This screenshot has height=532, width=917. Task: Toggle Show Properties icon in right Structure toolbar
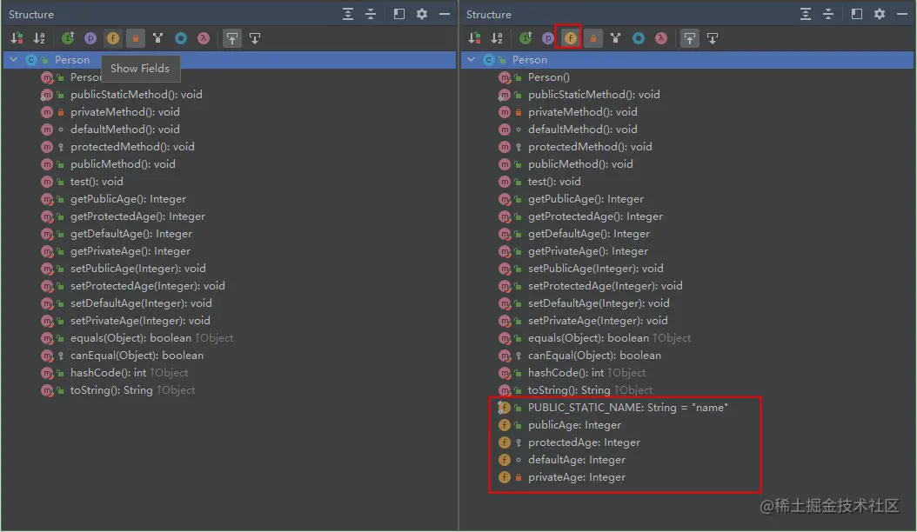click(547, 38)
